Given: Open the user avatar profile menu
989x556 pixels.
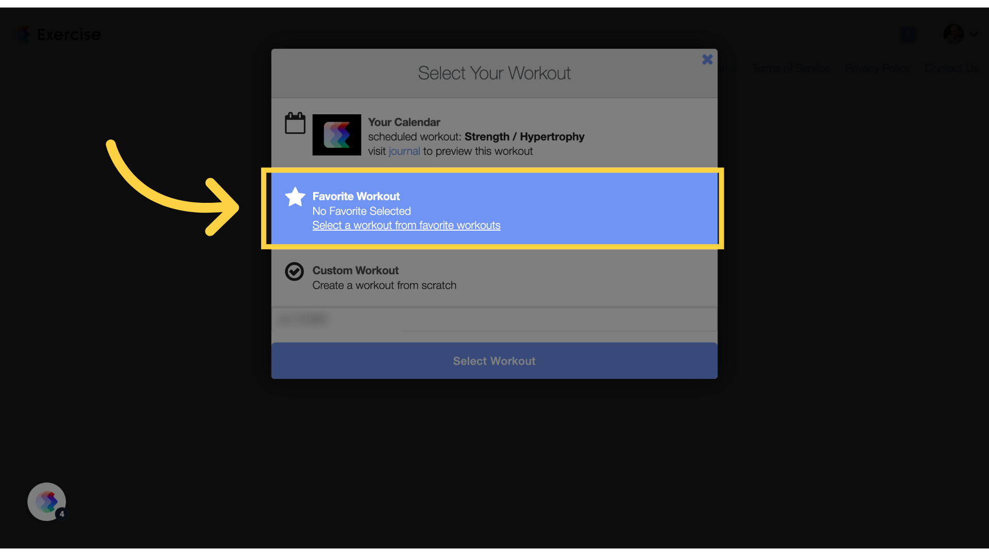Looking at the screenshot, I should [953, 34].
